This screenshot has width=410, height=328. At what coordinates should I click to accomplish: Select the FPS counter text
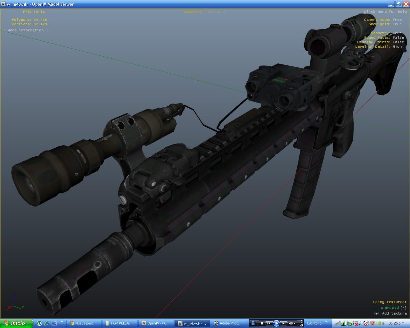tap(34, 12)
